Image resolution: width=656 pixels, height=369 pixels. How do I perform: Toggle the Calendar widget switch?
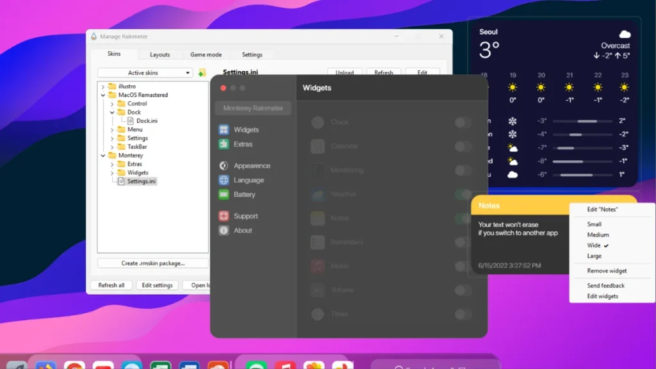point(463,147)
